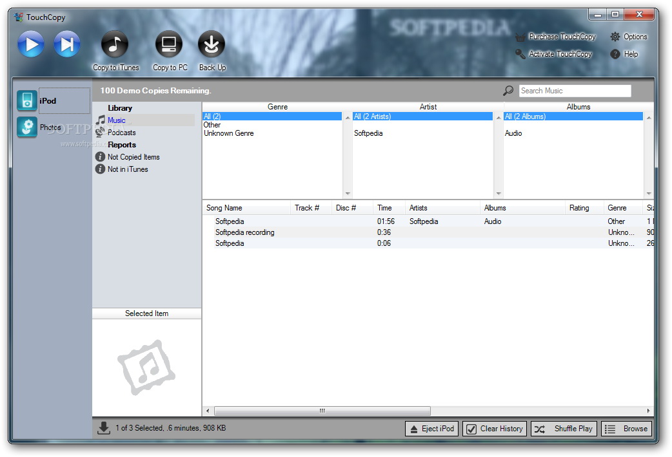Sort by Rating column
The width and height of the screenshot is (672, 457).
[x=584, y=208]
